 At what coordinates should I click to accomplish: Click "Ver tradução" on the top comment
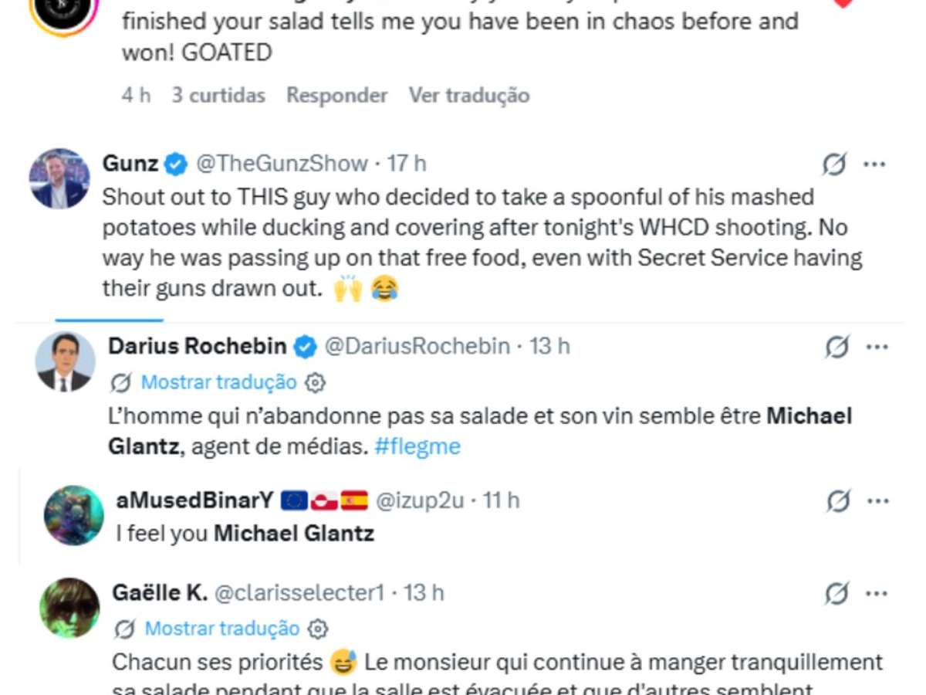pos(469,96)
